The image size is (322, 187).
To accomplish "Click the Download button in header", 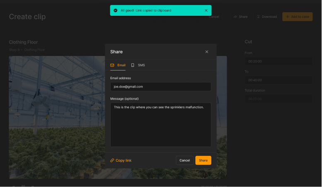I will tap(267, 17).
